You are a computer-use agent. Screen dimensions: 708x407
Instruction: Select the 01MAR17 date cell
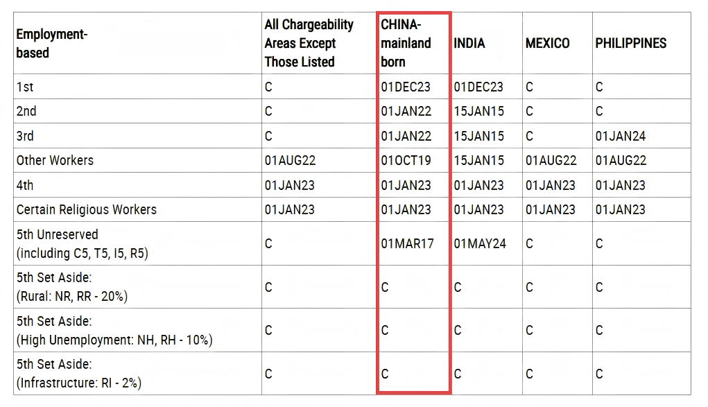tap(407, 243)
